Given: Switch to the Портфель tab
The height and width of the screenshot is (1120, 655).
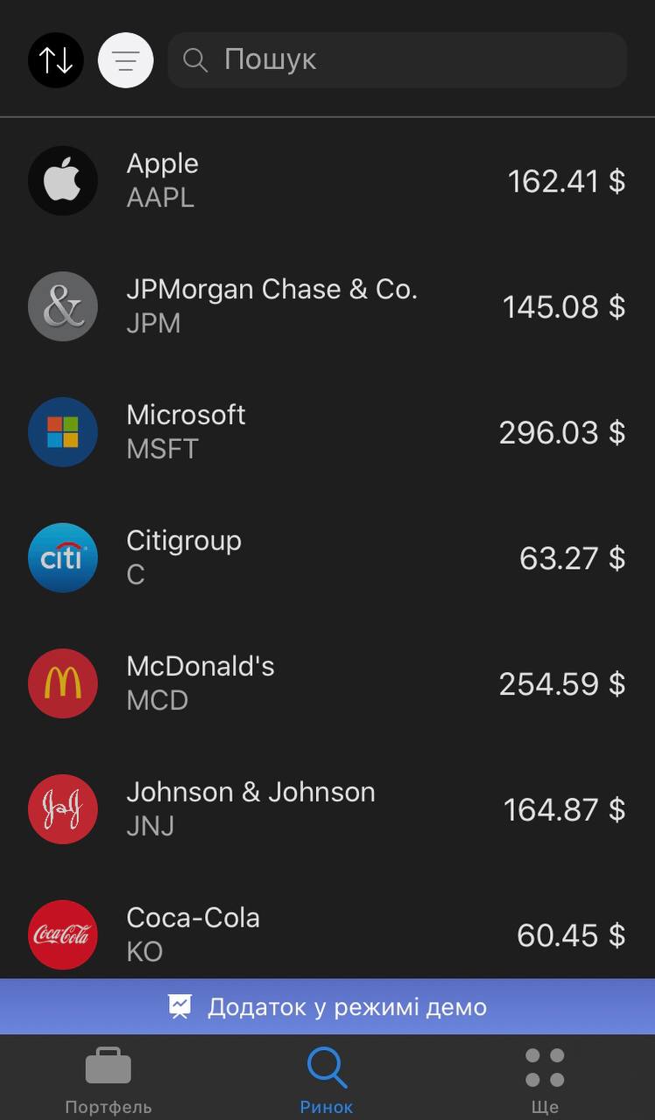Looking at the screenshot, I should (109, 1081).
